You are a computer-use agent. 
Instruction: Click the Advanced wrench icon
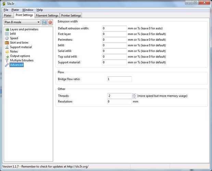coord(7,65)
